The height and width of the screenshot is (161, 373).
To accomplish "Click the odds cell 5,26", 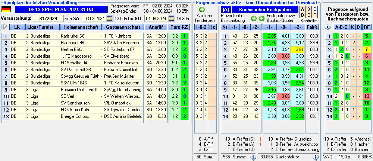I will click(269, 110).
